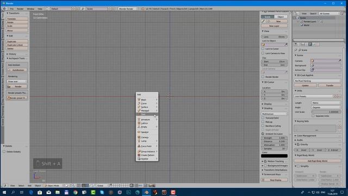
Task: Choose the highlighted Text entry in Add menu
Action: (x=147, y=114)
